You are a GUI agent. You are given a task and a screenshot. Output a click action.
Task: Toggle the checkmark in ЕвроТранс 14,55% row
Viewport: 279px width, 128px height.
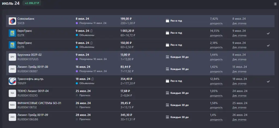[x=268, y=33]
